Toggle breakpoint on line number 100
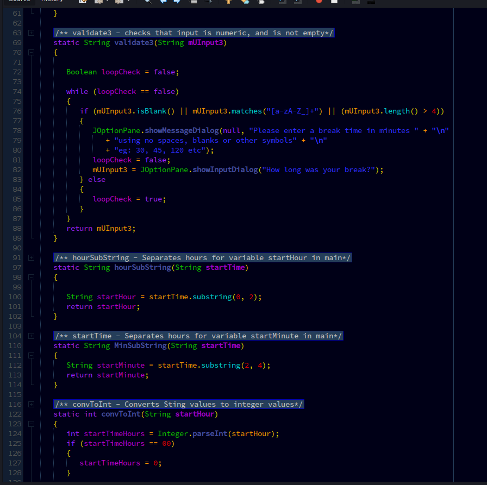This screenshot has width=487, height=485. [x=15, y=297]
